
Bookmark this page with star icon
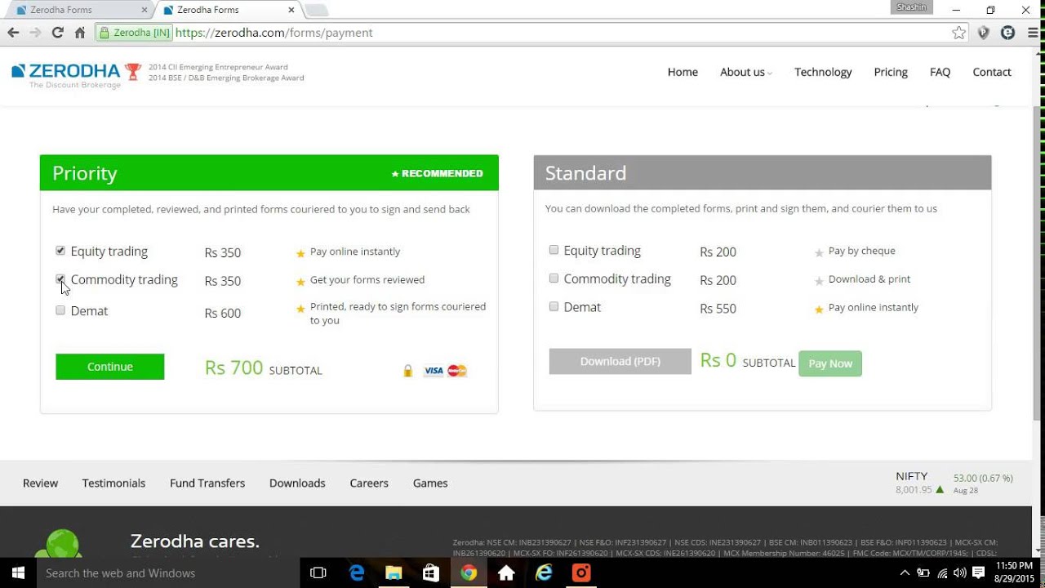958,33
